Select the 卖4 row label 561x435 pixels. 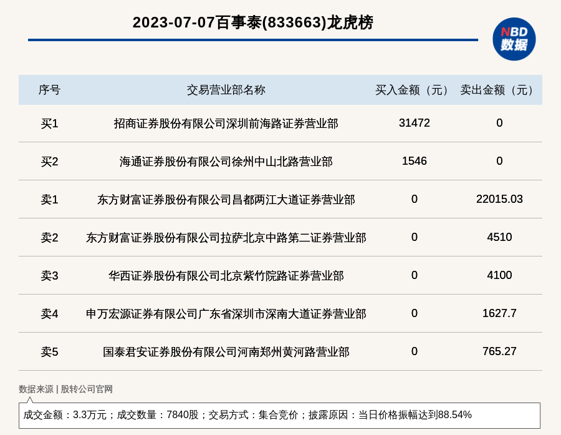[49, 314]
